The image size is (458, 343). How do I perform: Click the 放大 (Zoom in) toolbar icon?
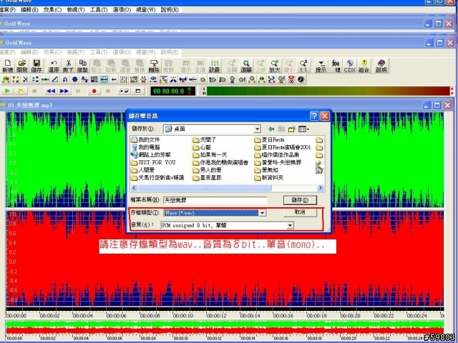(275, 66)
